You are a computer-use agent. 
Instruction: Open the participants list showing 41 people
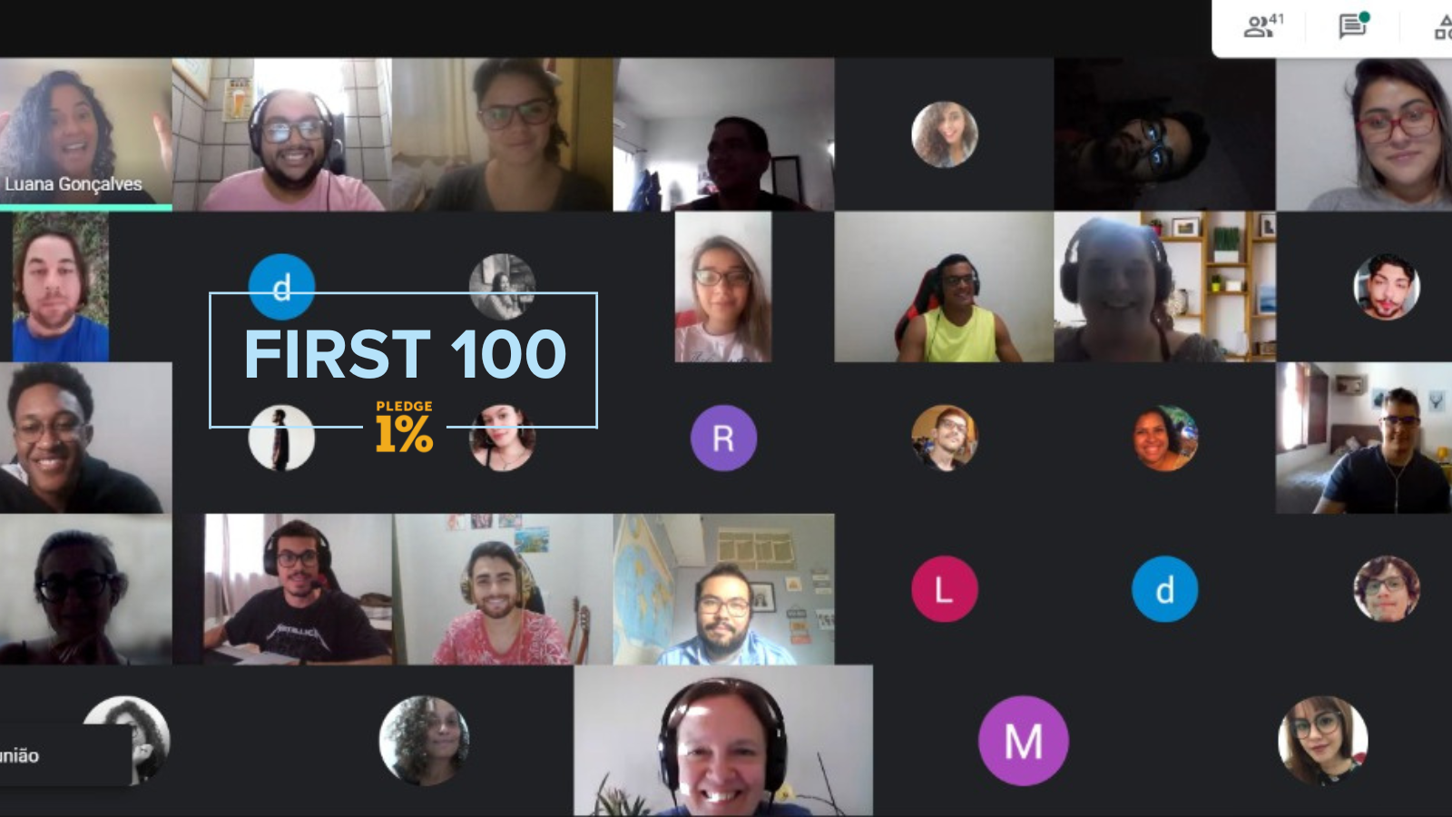(x=1262, y=25)
